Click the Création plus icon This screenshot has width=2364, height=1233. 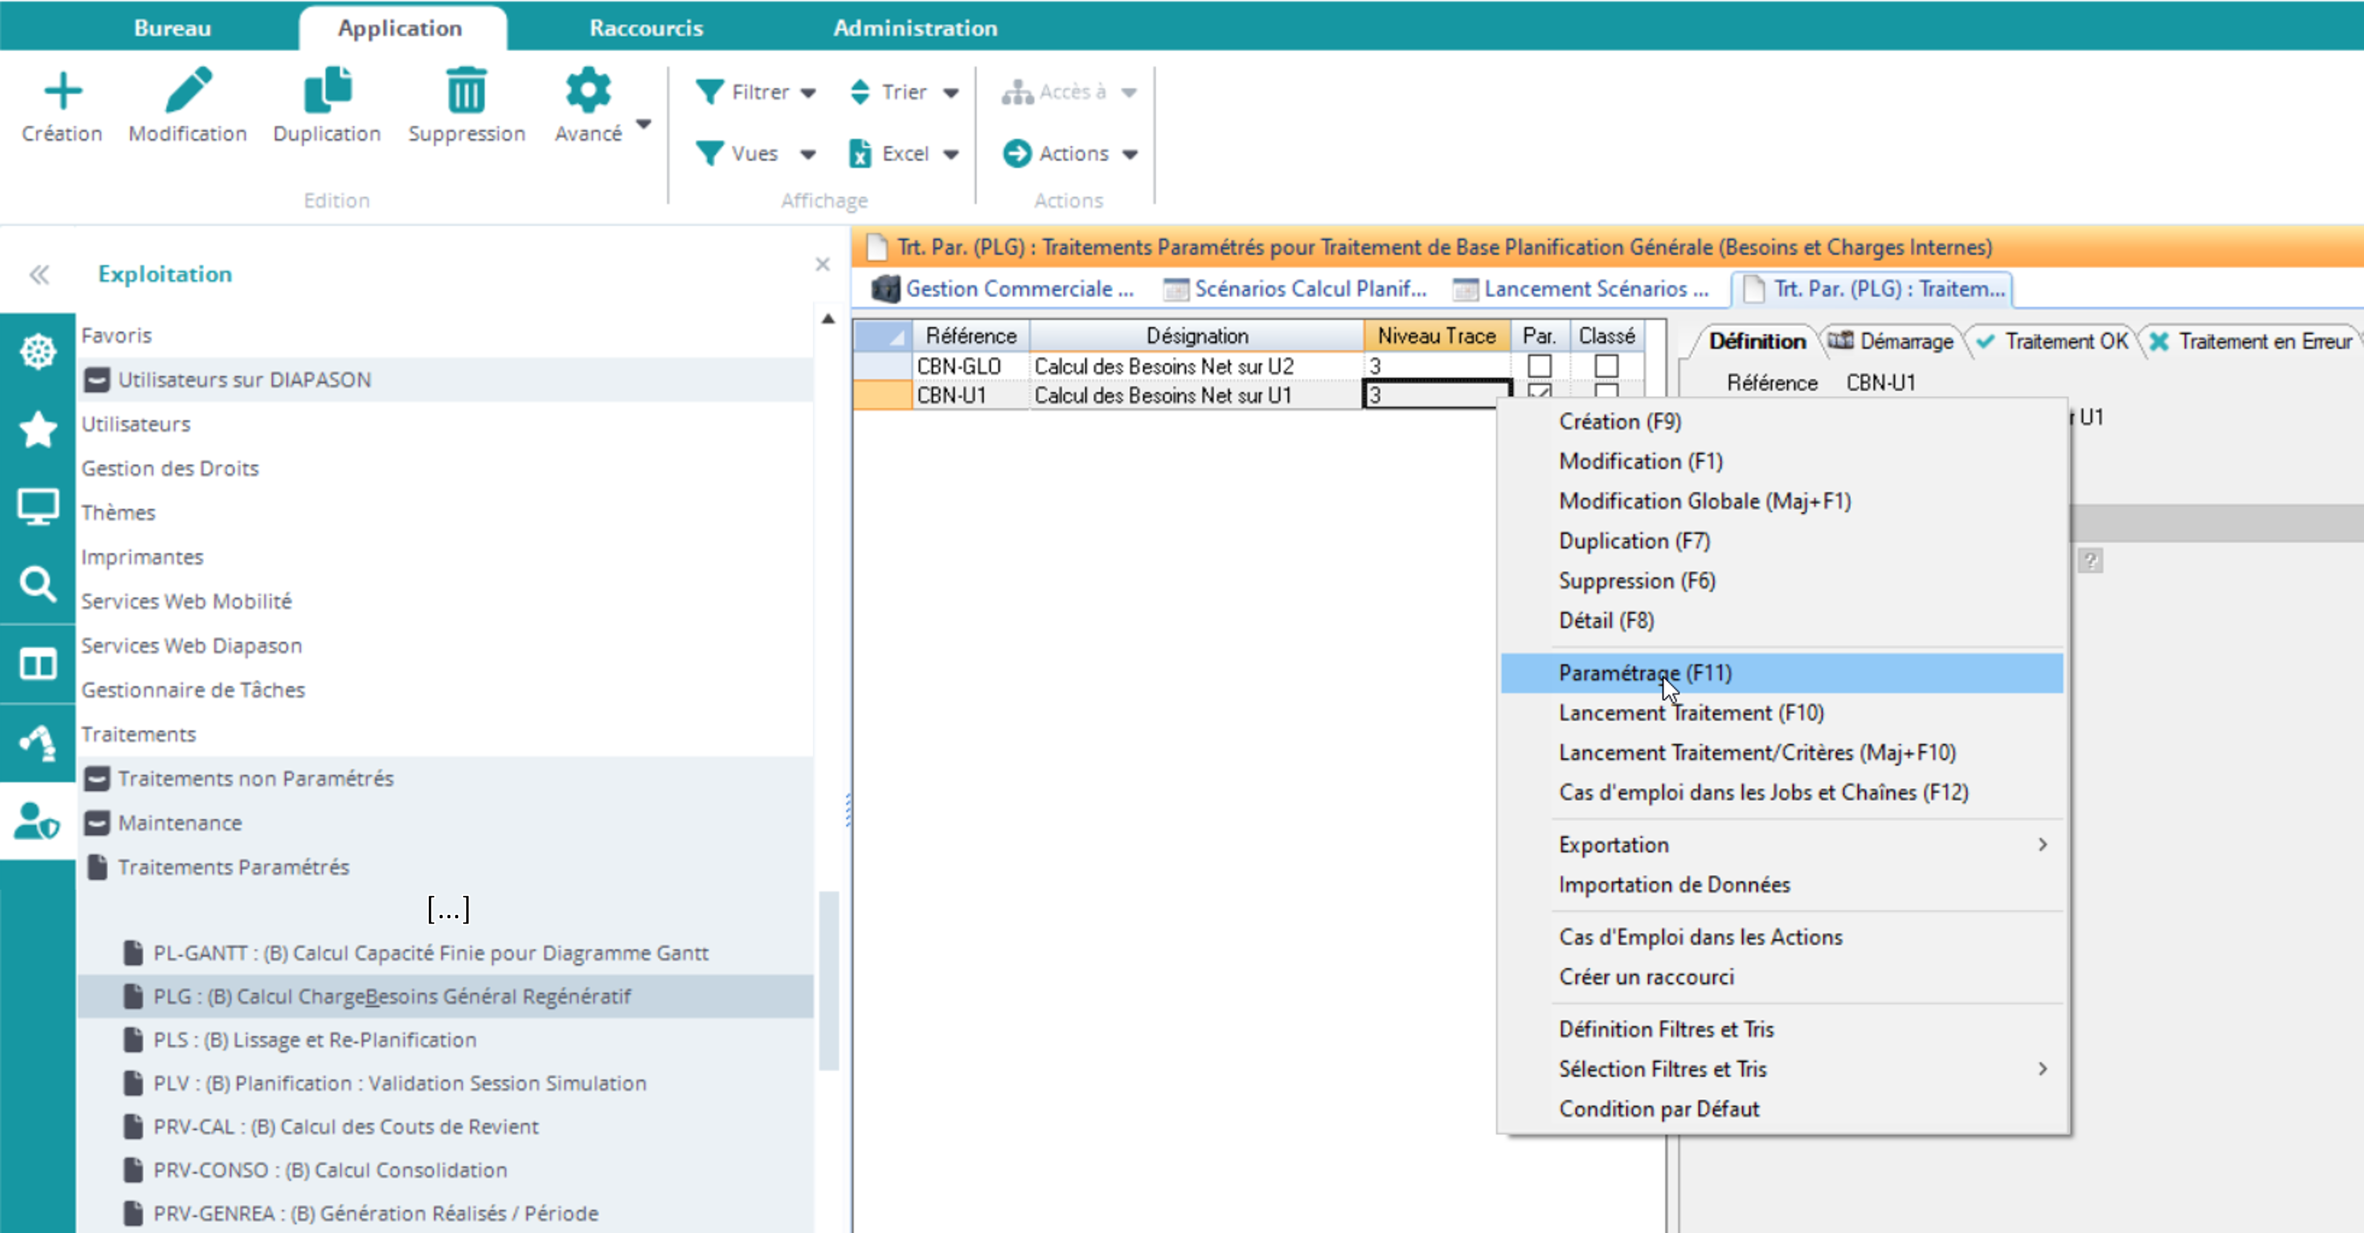62,91
